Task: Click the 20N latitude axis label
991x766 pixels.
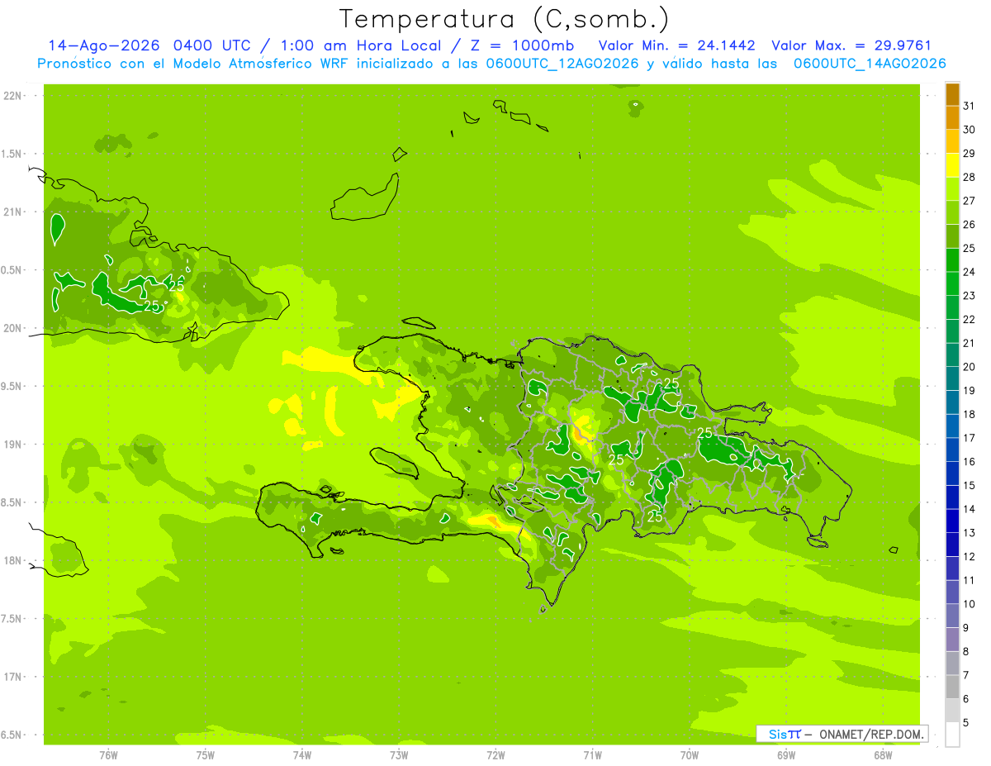Action: coord(13,328)
